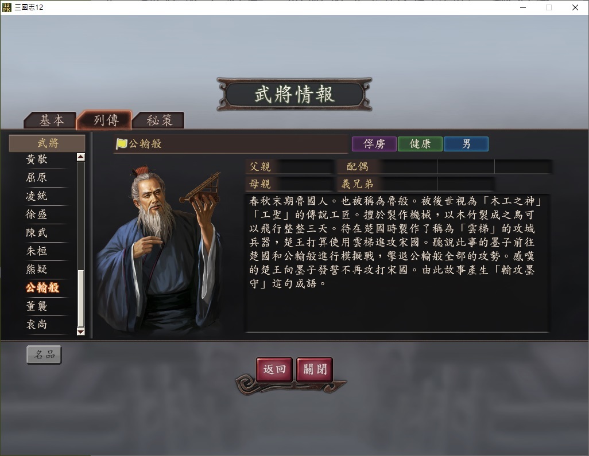The image size is (589, 456).
Task: Click the 三國志12 app icon in title bar
Action: coord(7,7)
